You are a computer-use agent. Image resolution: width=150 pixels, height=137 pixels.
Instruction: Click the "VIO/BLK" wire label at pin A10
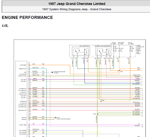click(34, 79)
